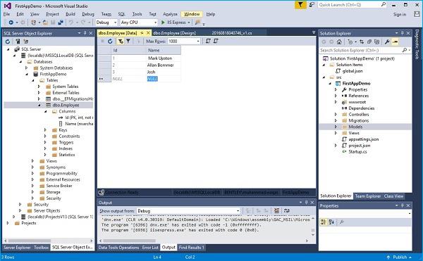Select the project.json file

click(360, 146)
